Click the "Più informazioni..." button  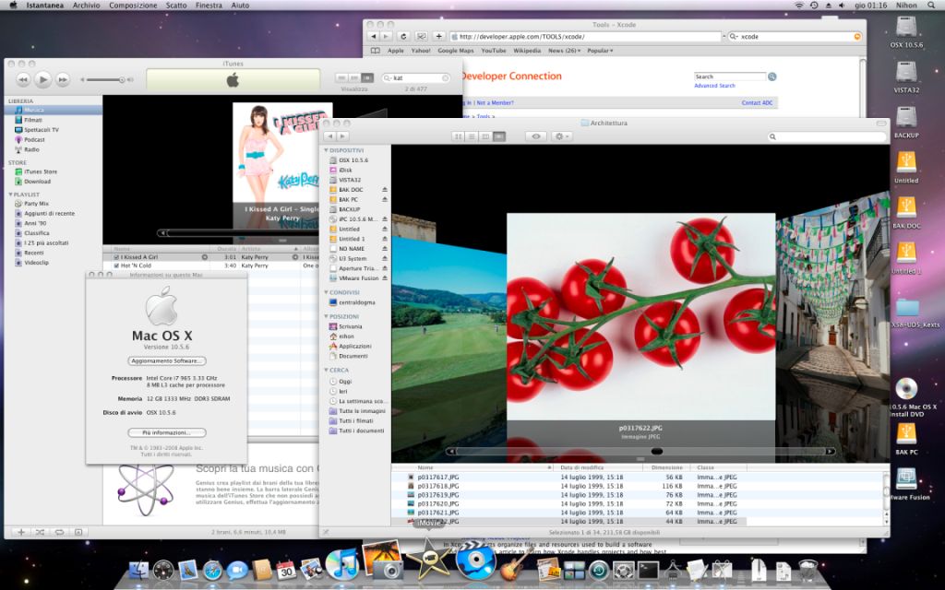tap(166, 431)
